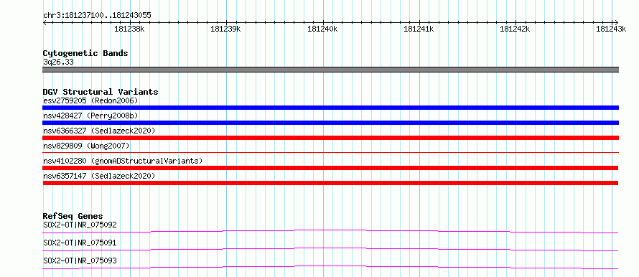Click the red nsv4102280 variant bar

pyautogui.click(x=330, y=168)
